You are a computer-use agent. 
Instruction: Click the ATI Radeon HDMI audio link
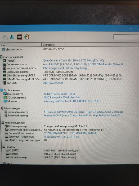point(83,112)
